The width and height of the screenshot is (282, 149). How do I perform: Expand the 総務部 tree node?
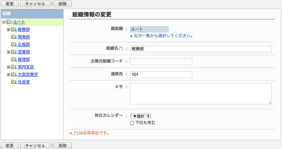8,29
